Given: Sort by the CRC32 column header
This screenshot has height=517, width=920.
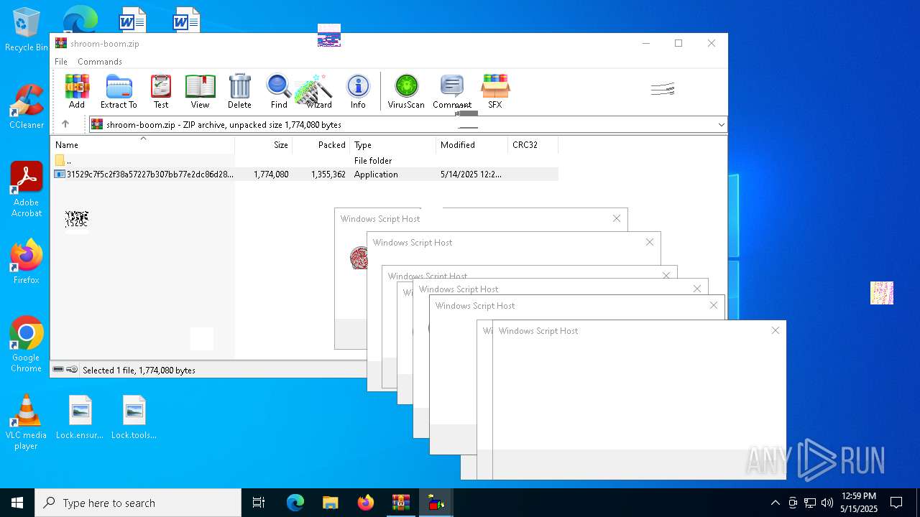Looking at the screenshot, I should (533, 145).
